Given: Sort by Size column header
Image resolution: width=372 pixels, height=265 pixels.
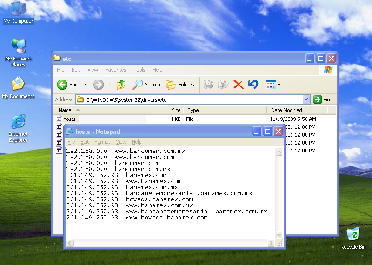Looking at the screenshot, I should point(165,110).
